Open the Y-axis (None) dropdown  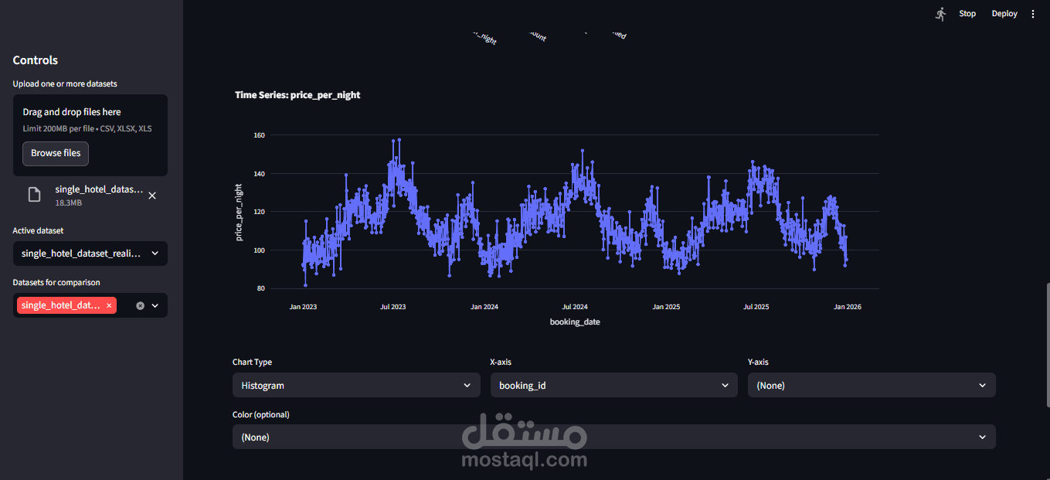pos(872,385)
